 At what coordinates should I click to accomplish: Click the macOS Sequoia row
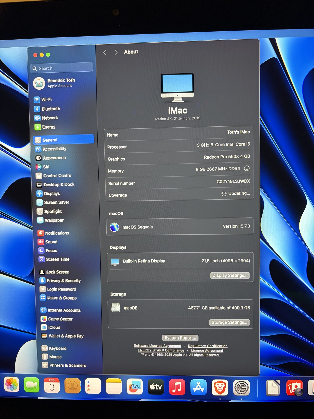pyautogui.click(x=180, y=227)
